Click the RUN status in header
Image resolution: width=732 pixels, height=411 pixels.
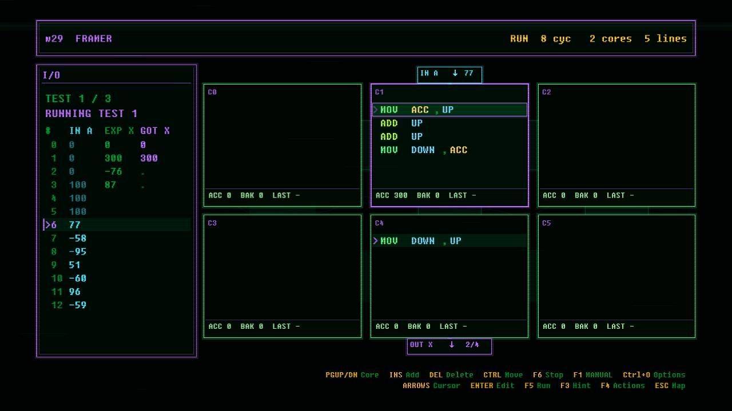(519, 39)
